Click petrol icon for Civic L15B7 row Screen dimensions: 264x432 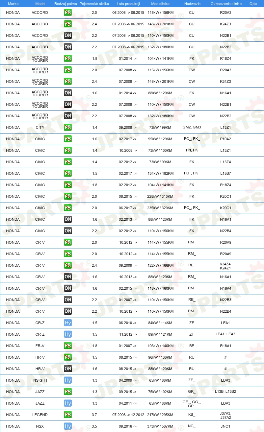[x=68, y=173]
